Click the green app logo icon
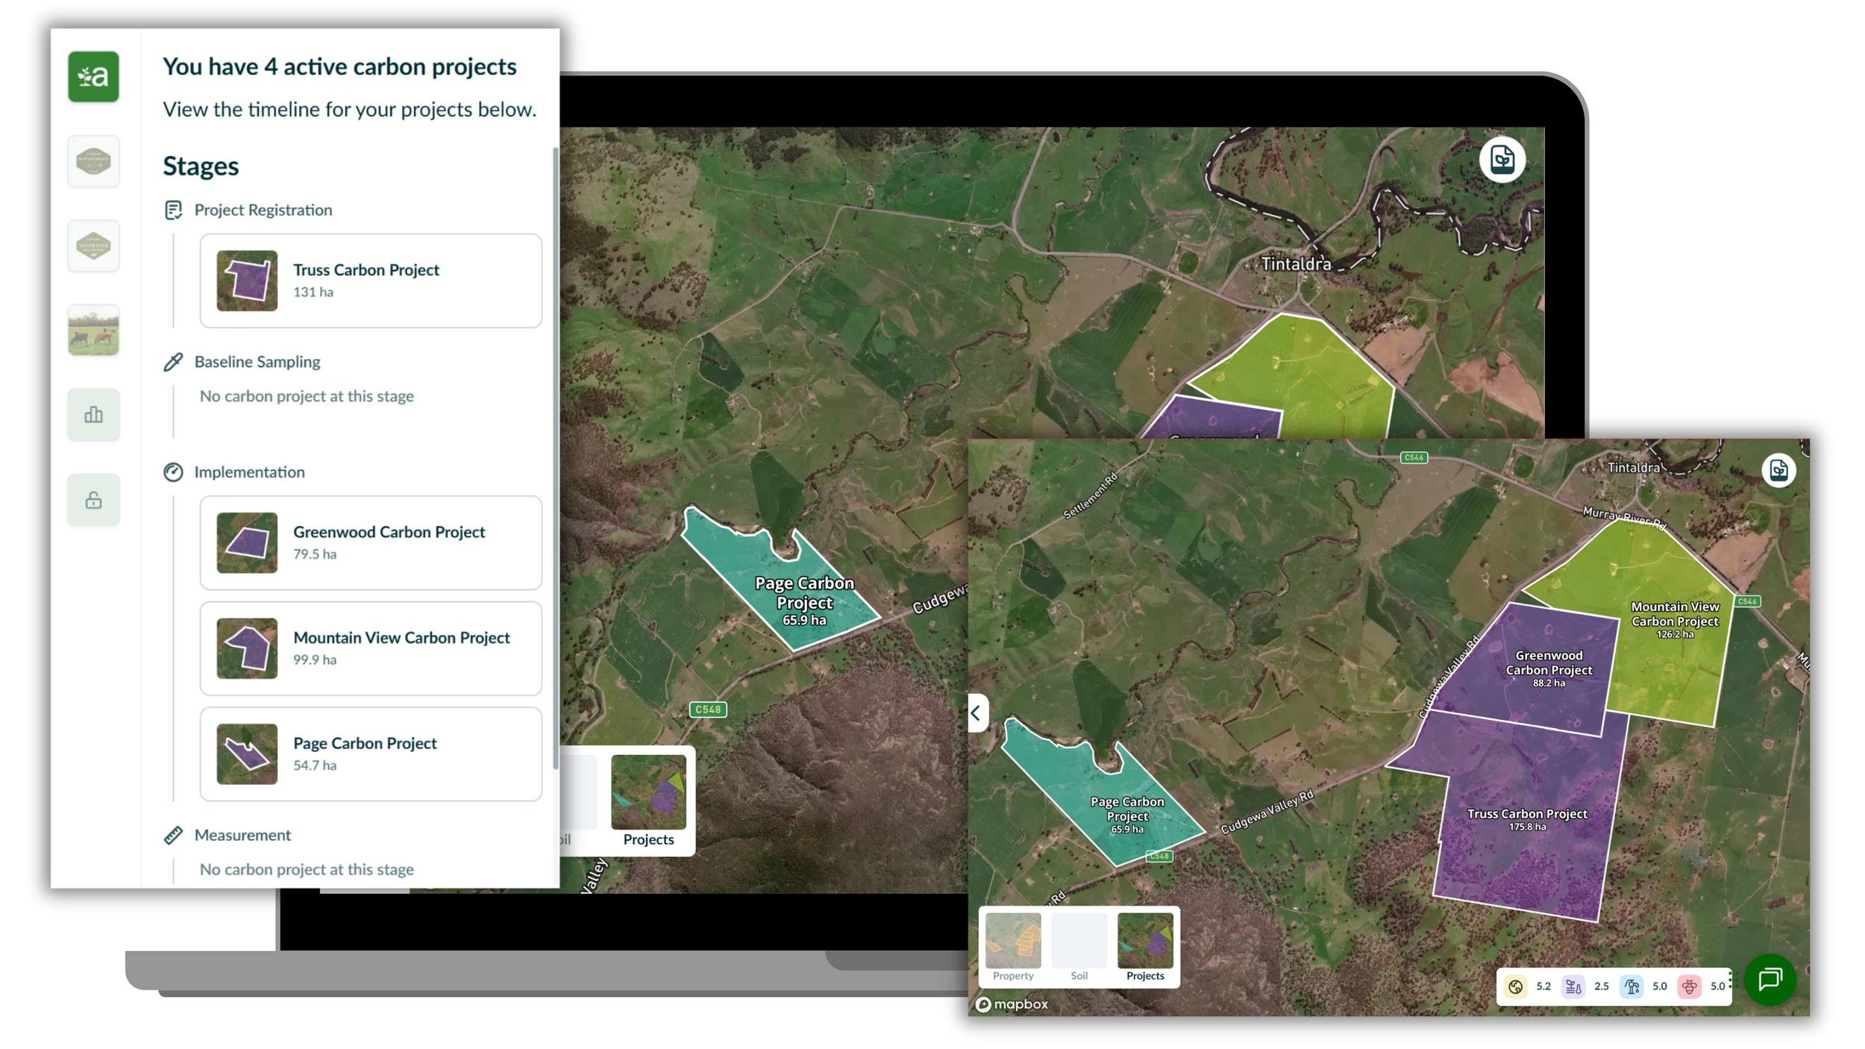Viewport: 1865px width, 1049px height. coord(93,76)
